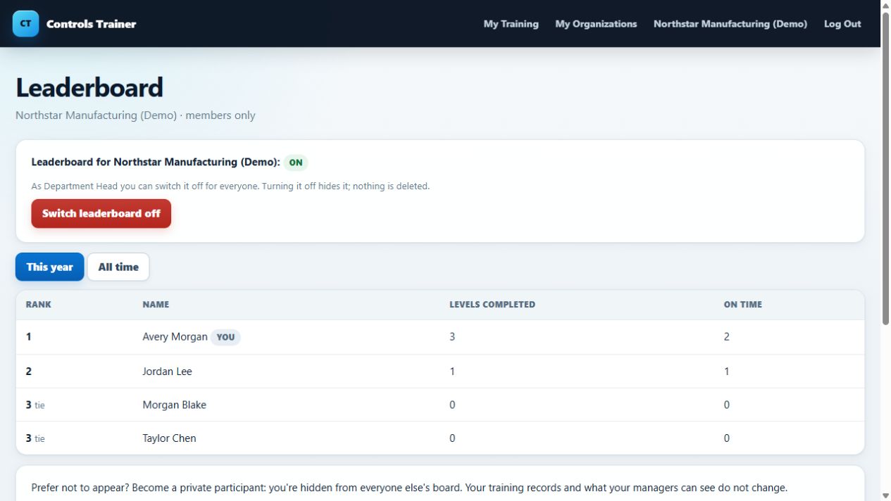This screenshot has width=891, height=501.
Task: Select the This year tab
Action: pyautogui.click(x=50, y=267)
